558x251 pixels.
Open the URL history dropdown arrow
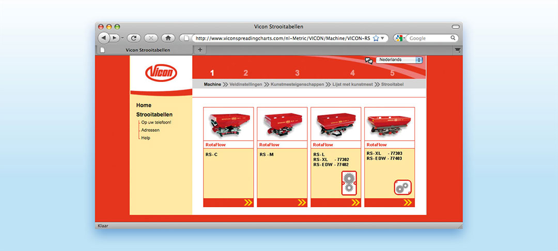[382, 38]
